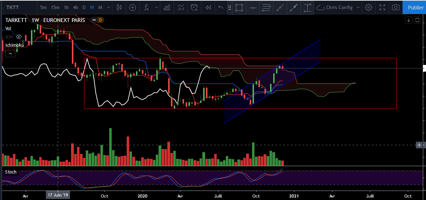Viewport: 426px width, 200px height.
Task: Click the Juill label after 2021 on time axis
Action: (x=370, y=196)
